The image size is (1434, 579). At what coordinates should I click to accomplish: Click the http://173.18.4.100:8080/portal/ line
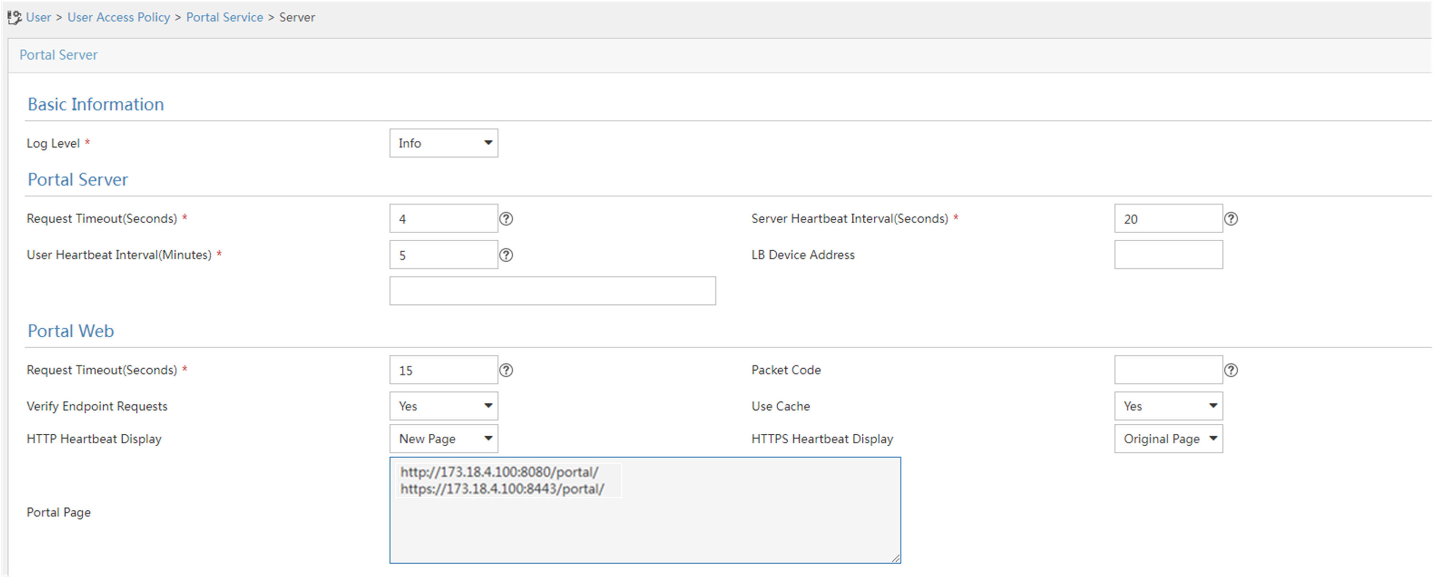500,472
